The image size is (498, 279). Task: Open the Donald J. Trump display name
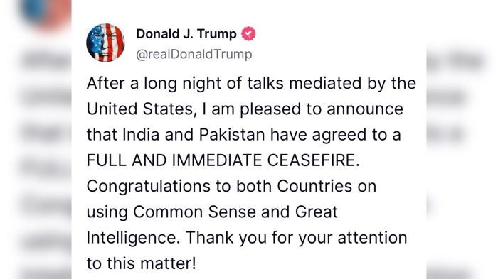pos(186,33)
